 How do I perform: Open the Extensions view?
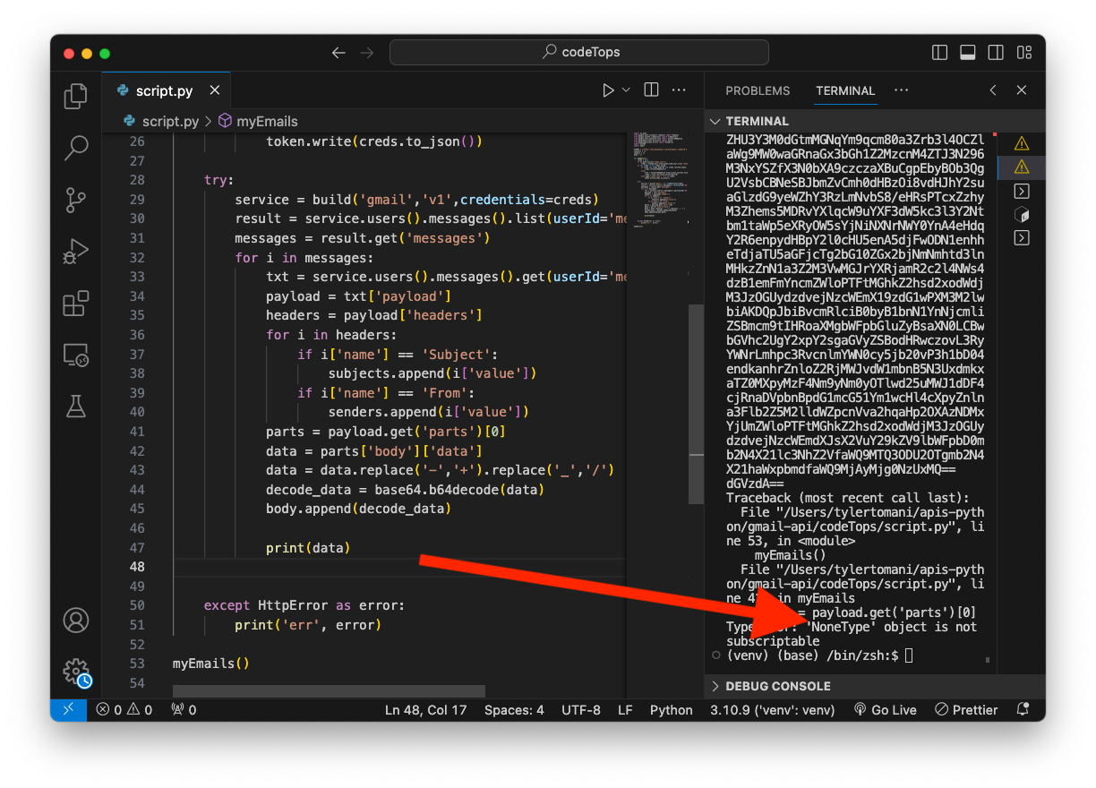76,303
